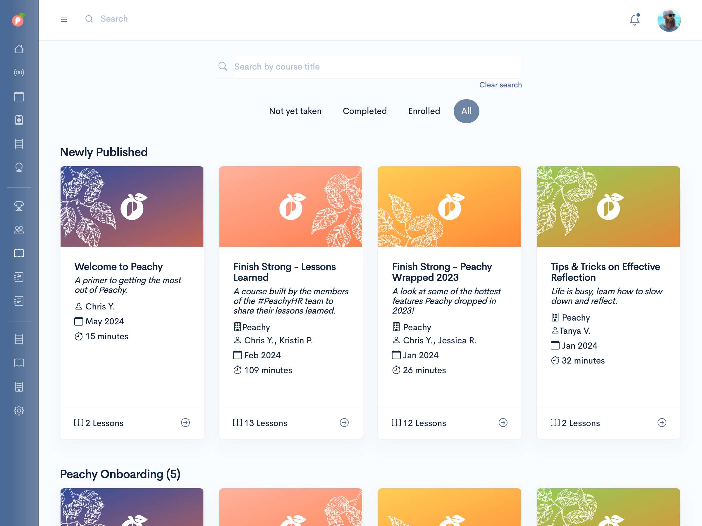Open the lower open-book icon in sidebar
Viewport: 702px width, 526px height.
click(19, 363)
